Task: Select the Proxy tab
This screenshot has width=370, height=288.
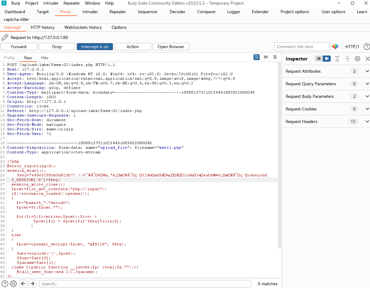Action: pos(65,12)
